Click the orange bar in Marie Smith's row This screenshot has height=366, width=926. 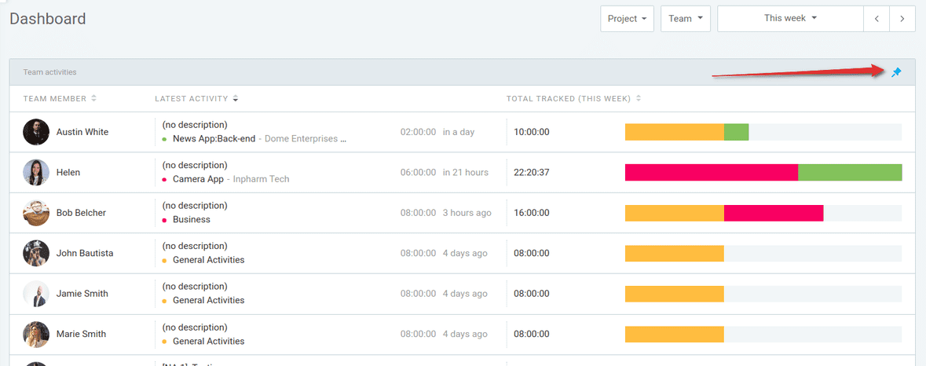[675, 334]
